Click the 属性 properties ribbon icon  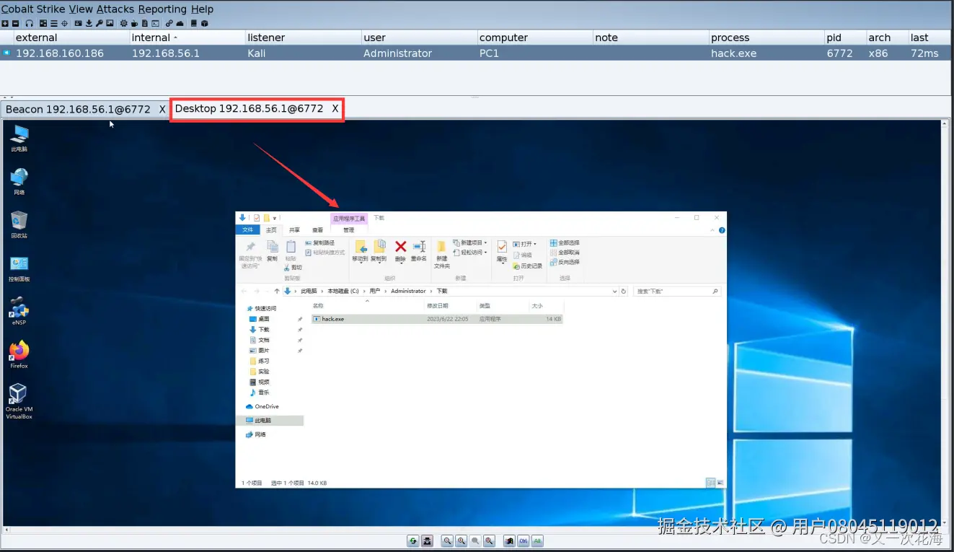point(502,252)
